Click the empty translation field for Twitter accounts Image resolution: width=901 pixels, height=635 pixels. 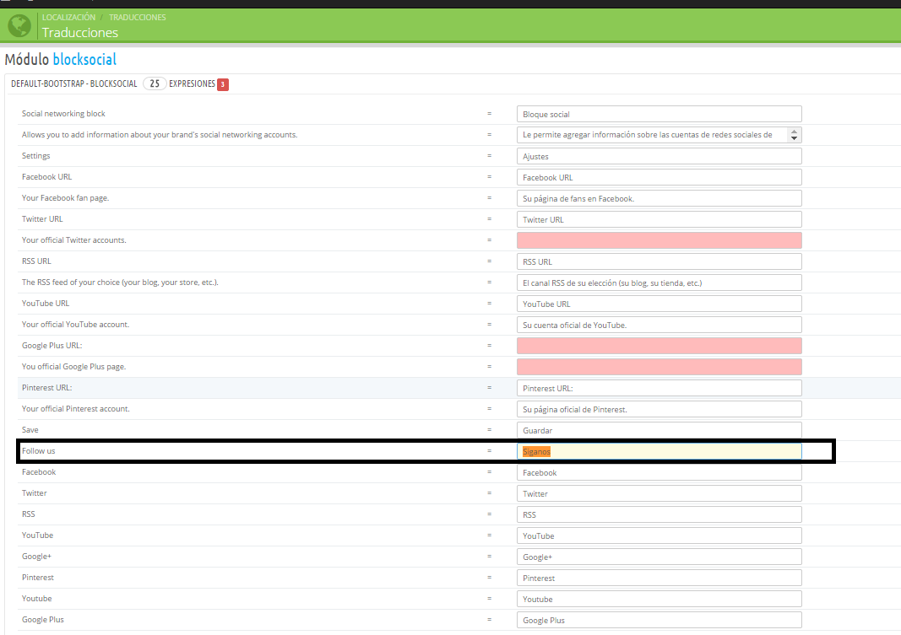pyautogui.click(x=659, y=240)
